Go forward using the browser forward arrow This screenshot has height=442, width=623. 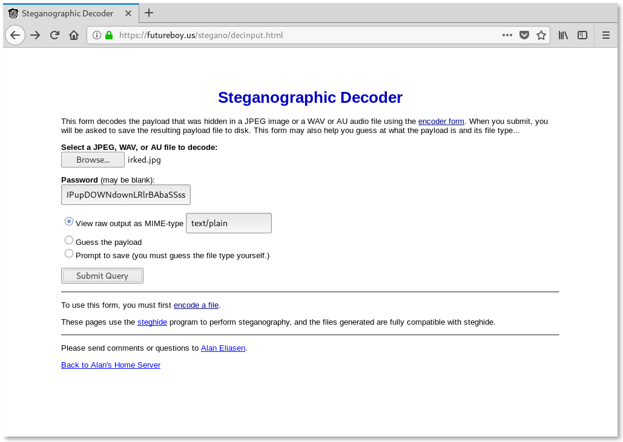click(x=35, y=35)
